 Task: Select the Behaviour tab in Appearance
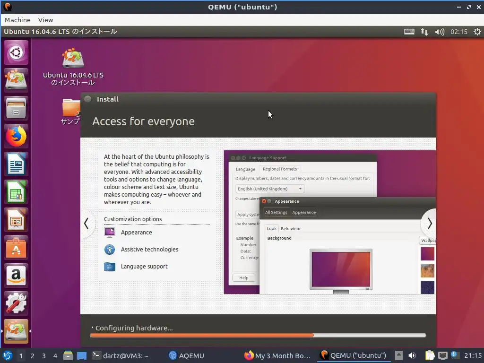(291, 229)
